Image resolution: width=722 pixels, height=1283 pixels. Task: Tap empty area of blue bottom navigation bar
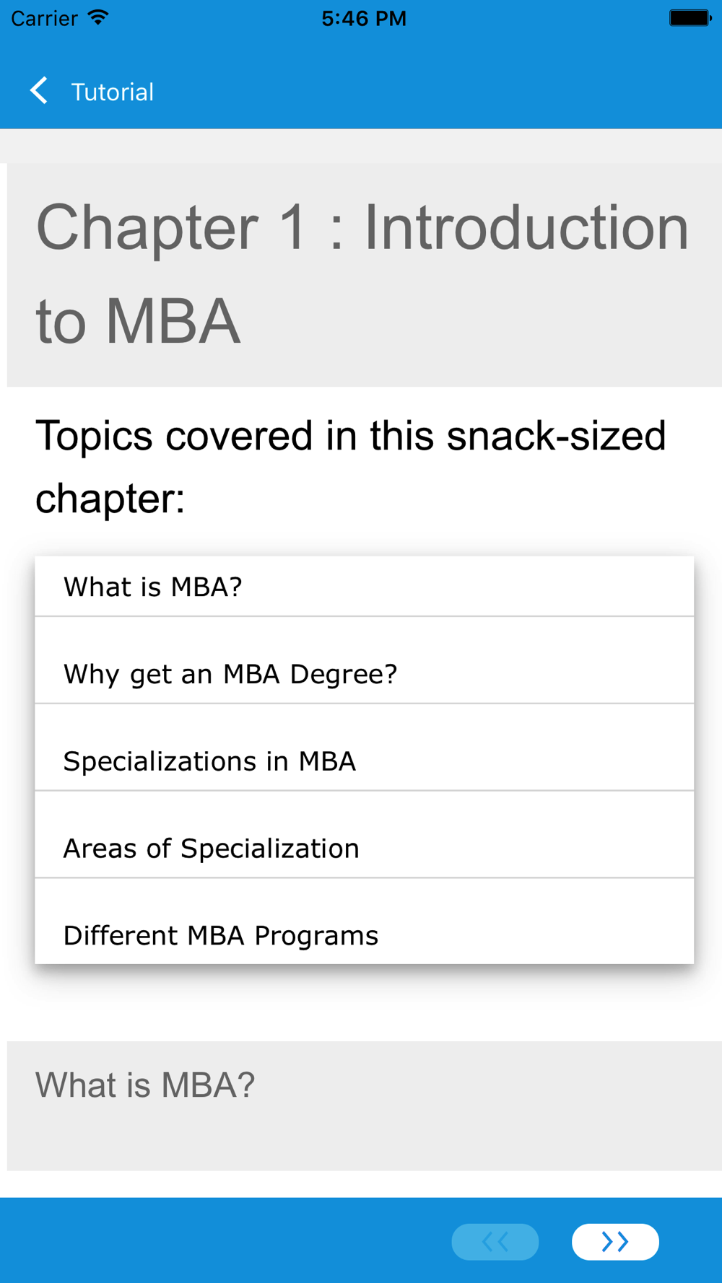[217, 1241]
